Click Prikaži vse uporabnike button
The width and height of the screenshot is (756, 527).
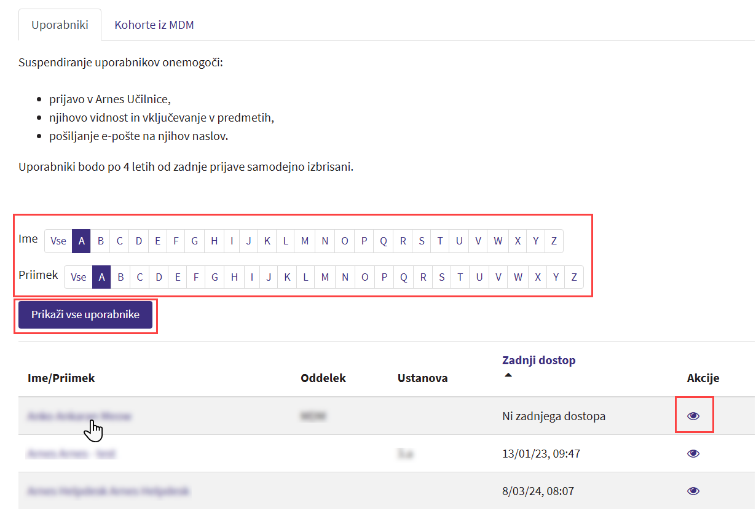[85, 314]
